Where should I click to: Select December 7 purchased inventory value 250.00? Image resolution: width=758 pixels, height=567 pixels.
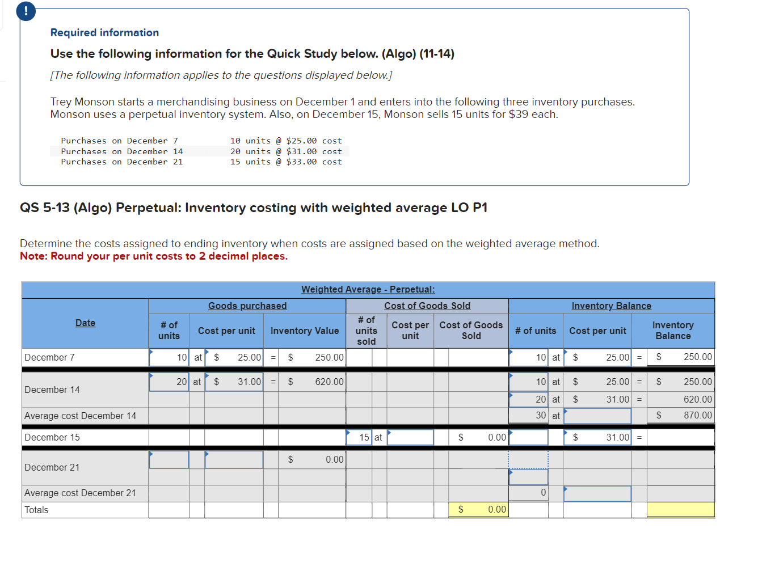312,357
